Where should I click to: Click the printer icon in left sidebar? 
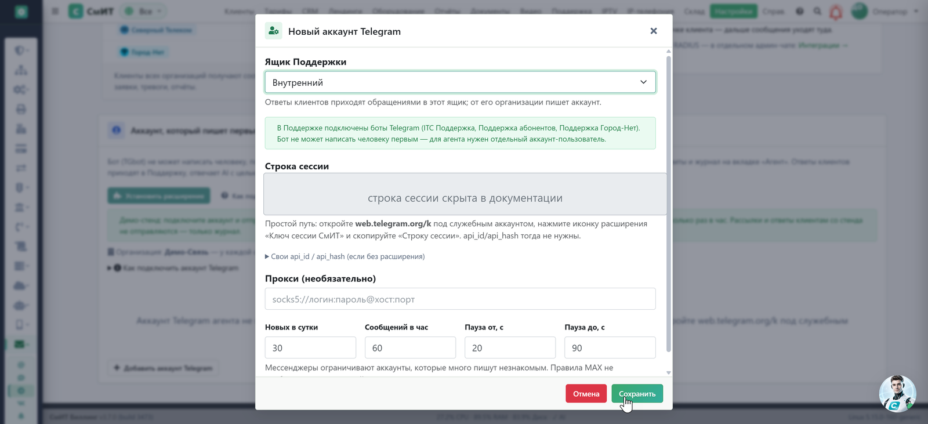21,109
